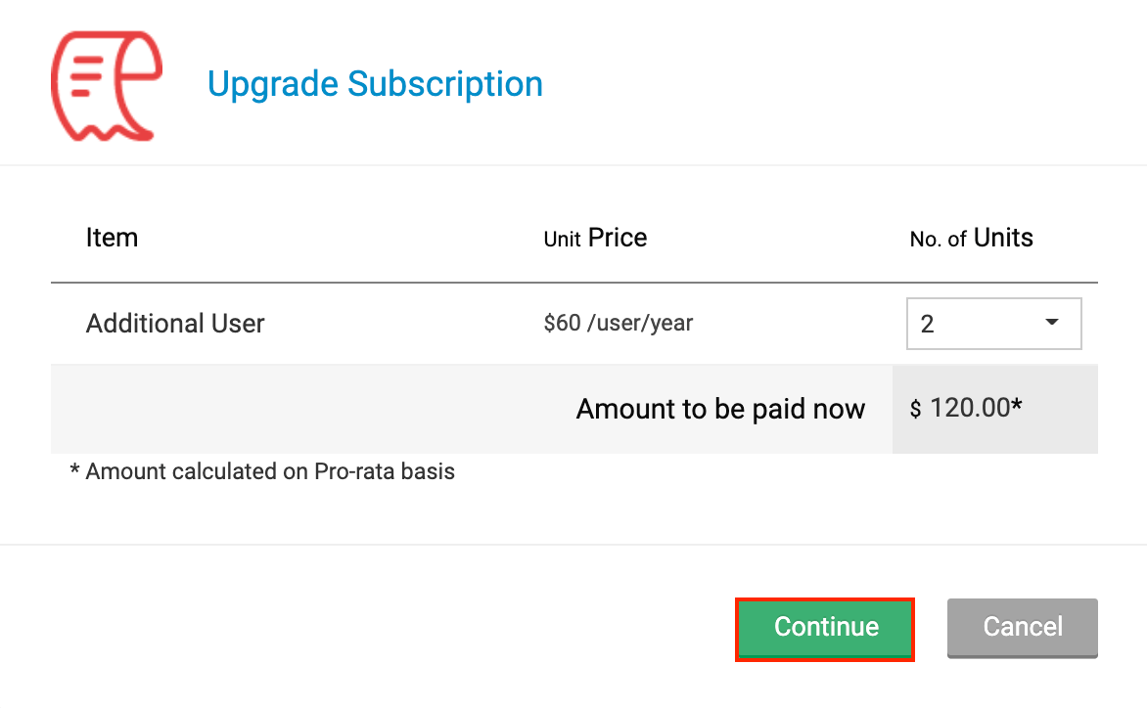1147x708 pixels.
Task: Expand units selector showing value 2
Action: 993,324
